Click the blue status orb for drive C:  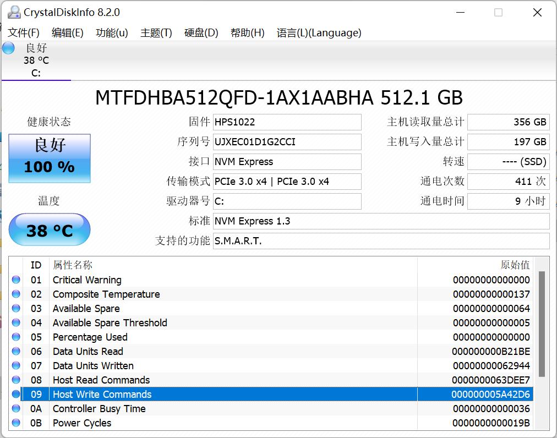(8, 48)
